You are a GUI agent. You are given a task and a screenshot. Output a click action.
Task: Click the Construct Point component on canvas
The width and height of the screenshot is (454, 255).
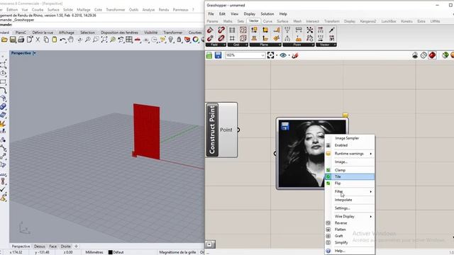[221, 130]
